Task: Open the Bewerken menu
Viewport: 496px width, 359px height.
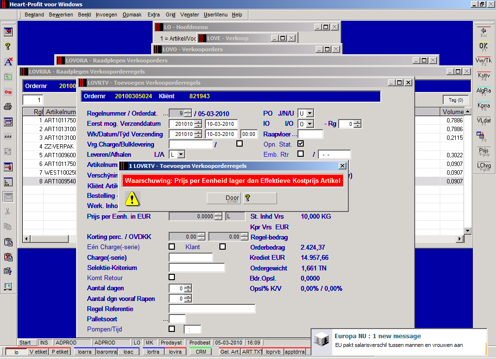Action: [x=61, y=15]
